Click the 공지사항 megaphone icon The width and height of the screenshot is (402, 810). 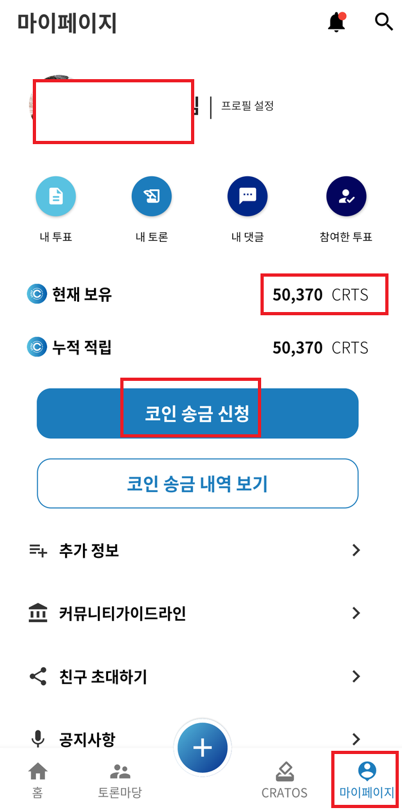click(x=39, y=739)
